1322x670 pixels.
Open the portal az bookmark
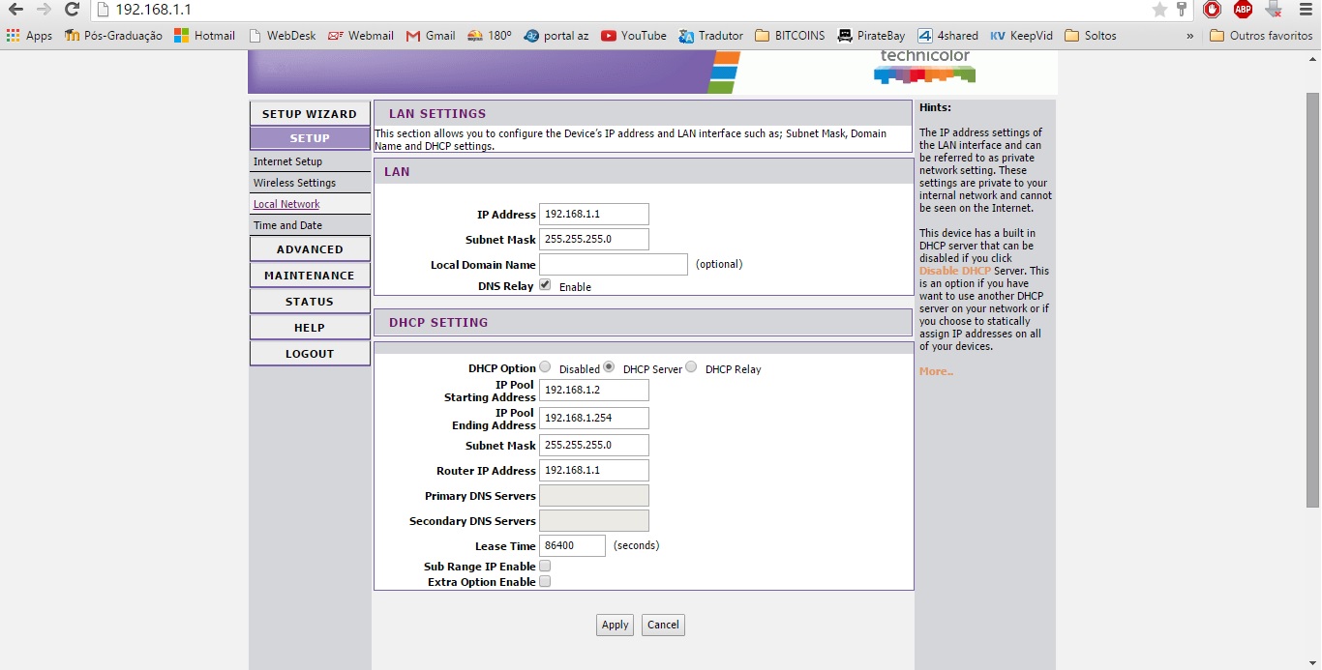[556, 36]
